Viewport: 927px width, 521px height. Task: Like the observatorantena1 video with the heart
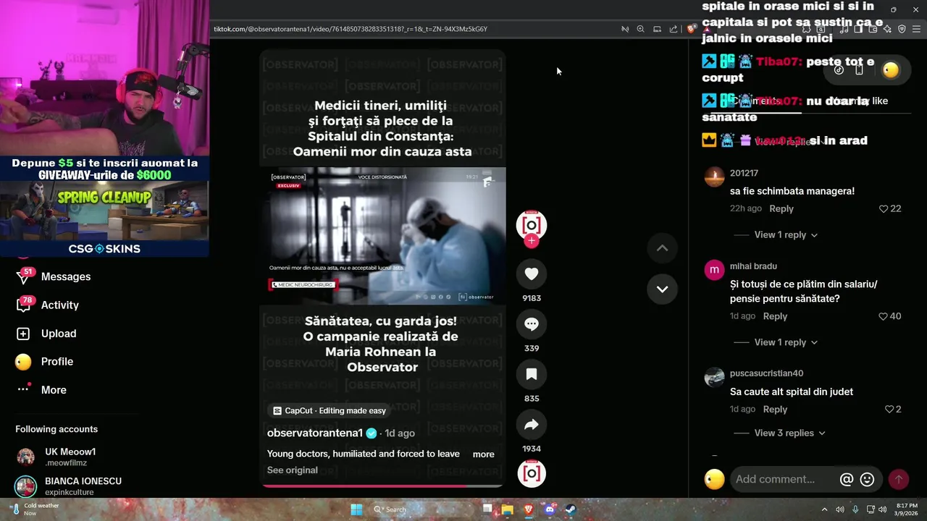point(532,274)
